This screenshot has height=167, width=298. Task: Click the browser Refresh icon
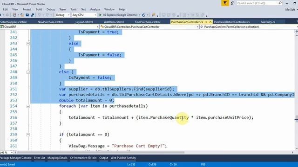pyautogui.click(x=144, y=15)
